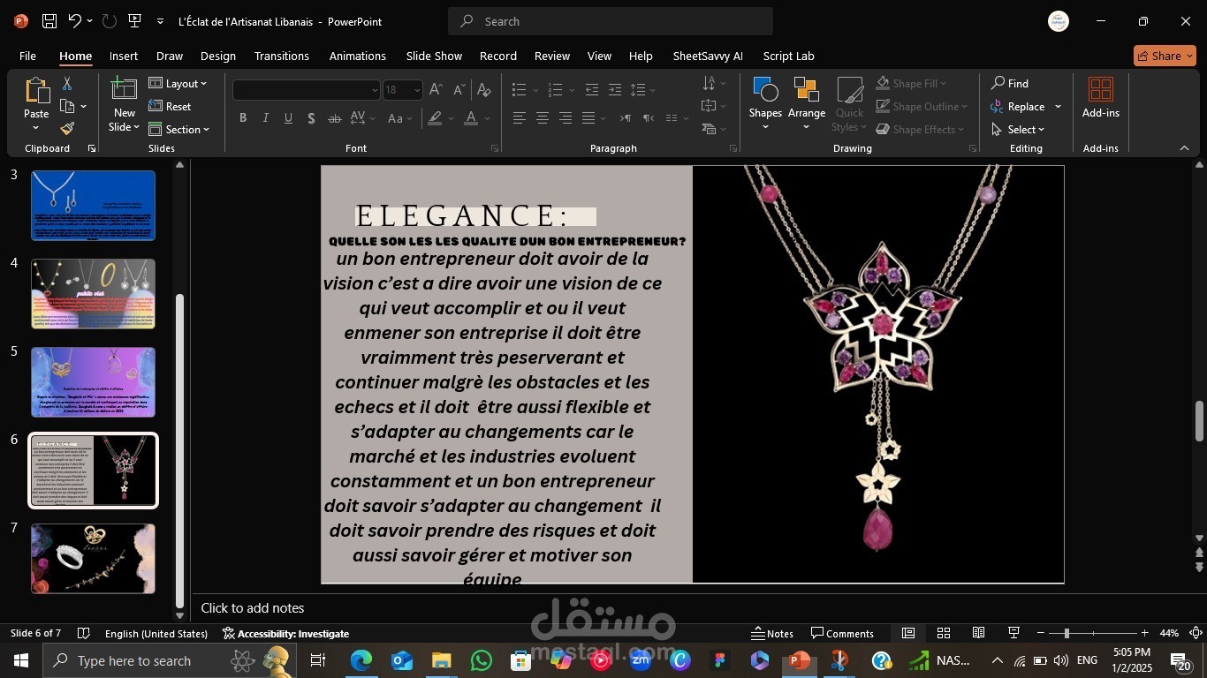Switch to the Design tab
The image size is (1207, 678).
218,56
